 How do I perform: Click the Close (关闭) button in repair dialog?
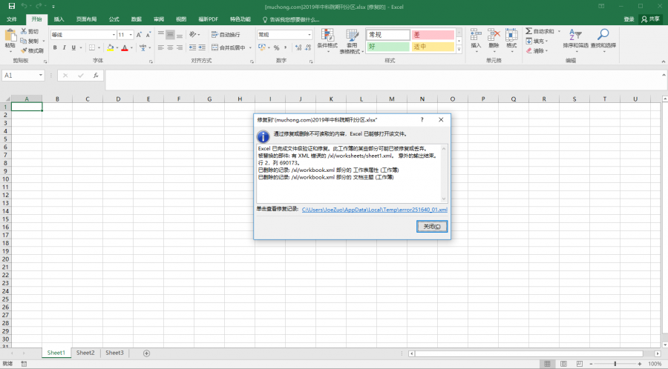(431, 226)
